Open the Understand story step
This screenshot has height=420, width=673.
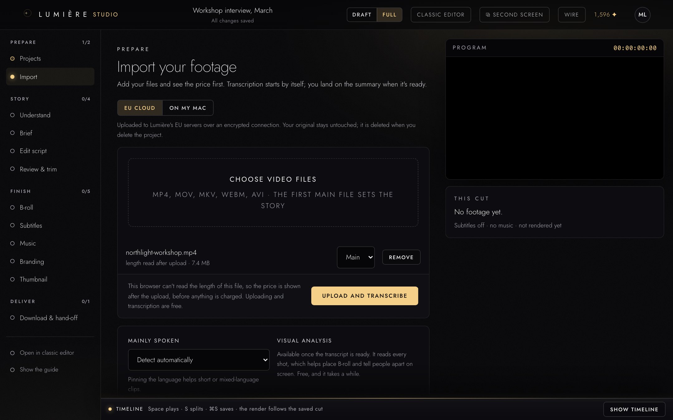coord(50,115)
